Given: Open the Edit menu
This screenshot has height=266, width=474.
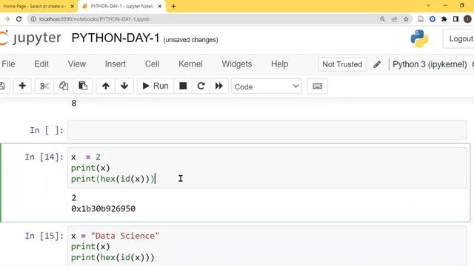Looking at the screenshot, I should tap(41, 64).
